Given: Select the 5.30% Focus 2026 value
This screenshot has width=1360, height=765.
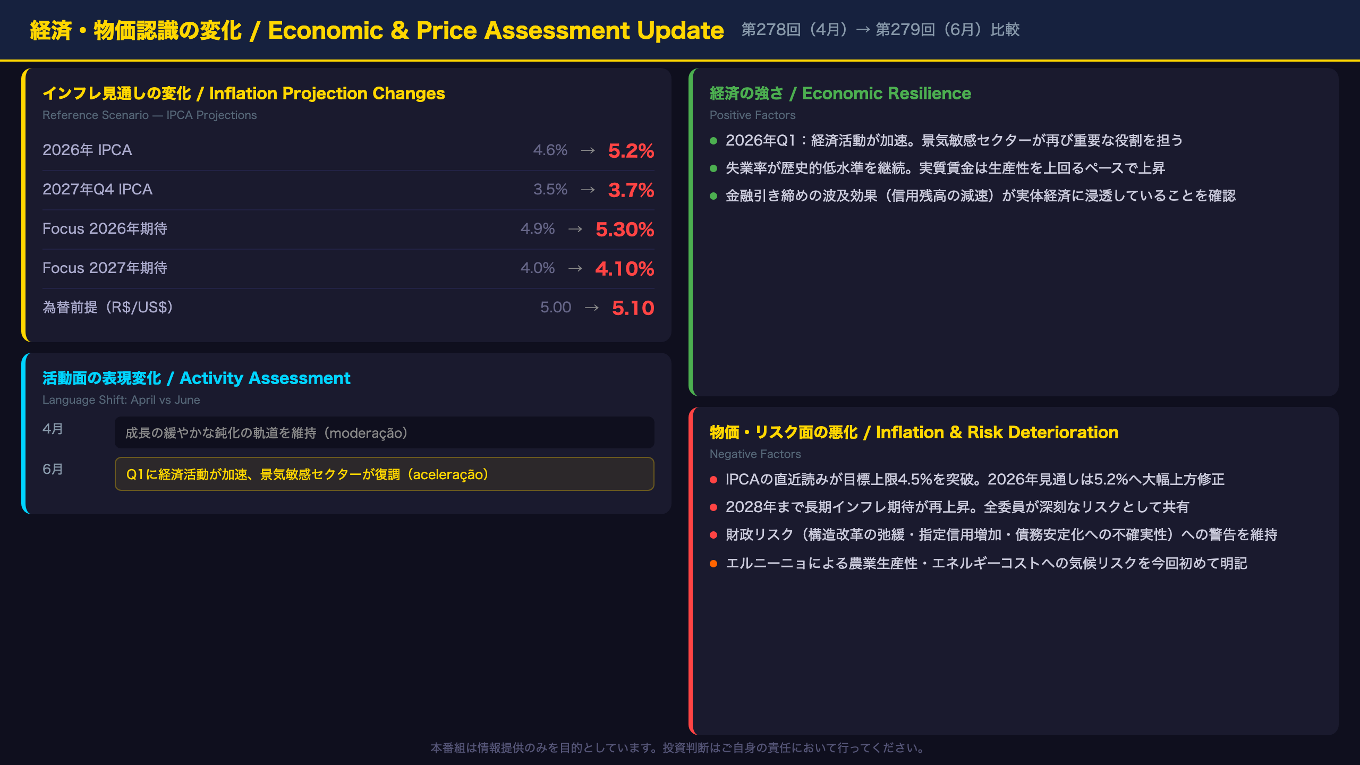Looking at the screenshot, I should (625, 229).
